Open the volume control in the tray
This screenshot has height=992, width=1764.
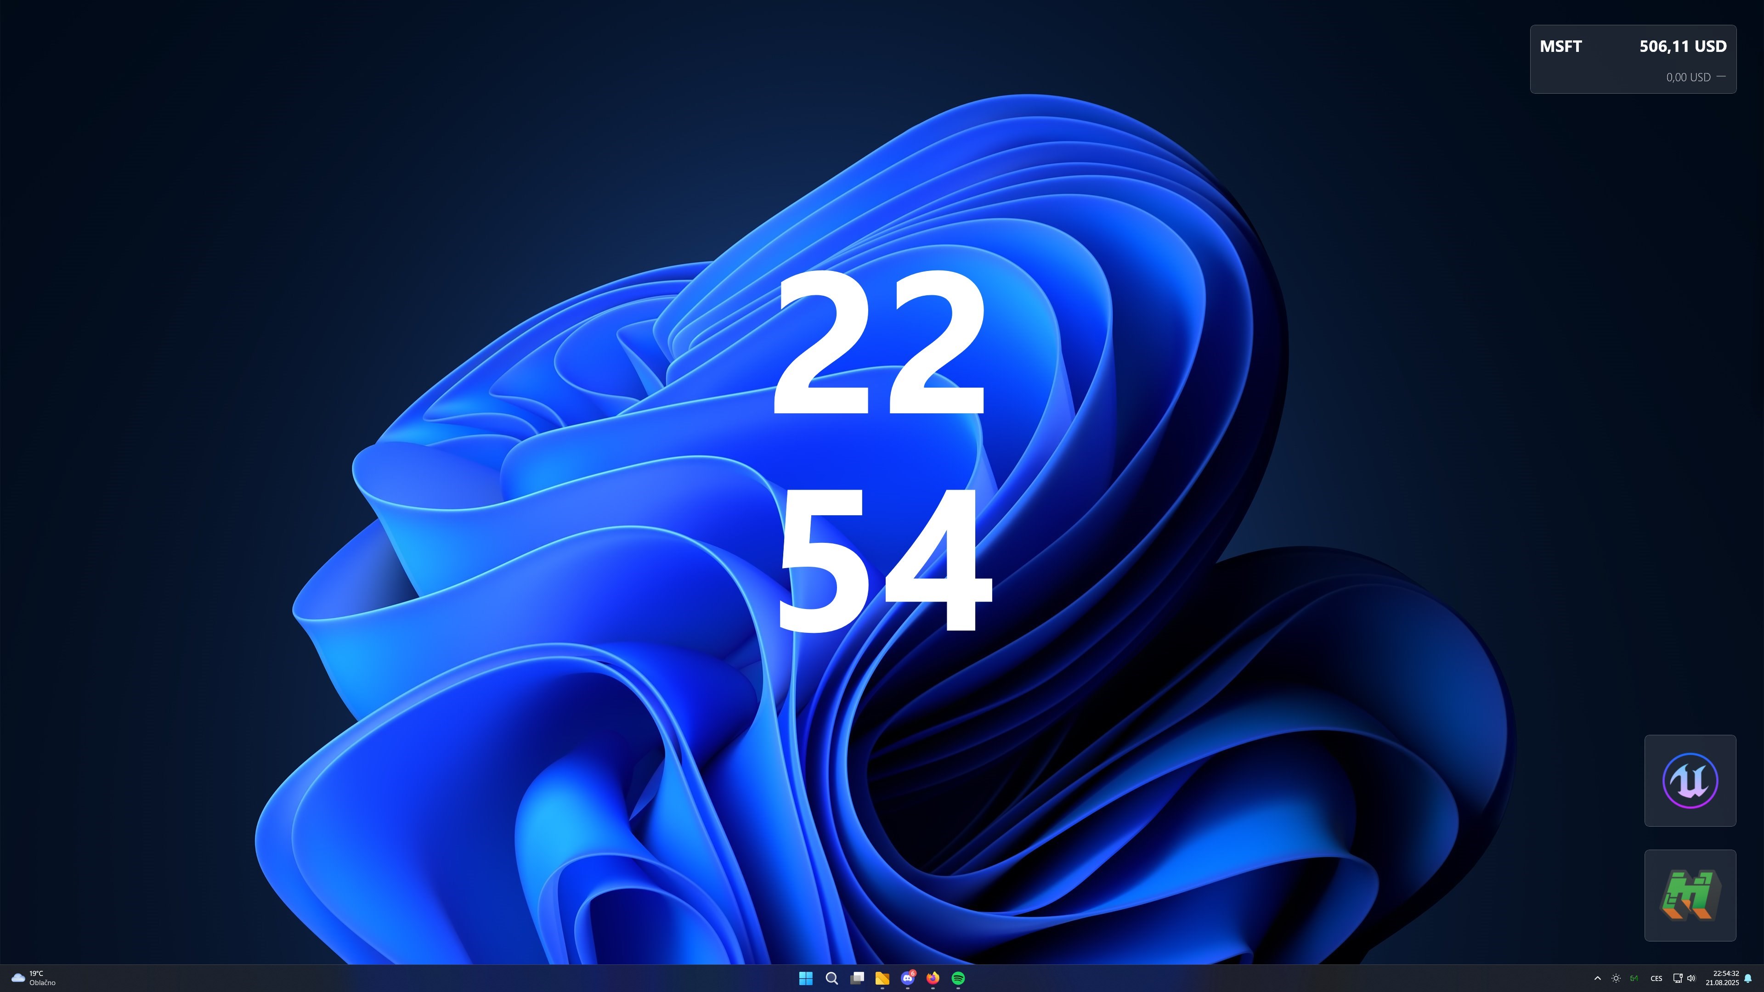click(x=1691, y=979)
